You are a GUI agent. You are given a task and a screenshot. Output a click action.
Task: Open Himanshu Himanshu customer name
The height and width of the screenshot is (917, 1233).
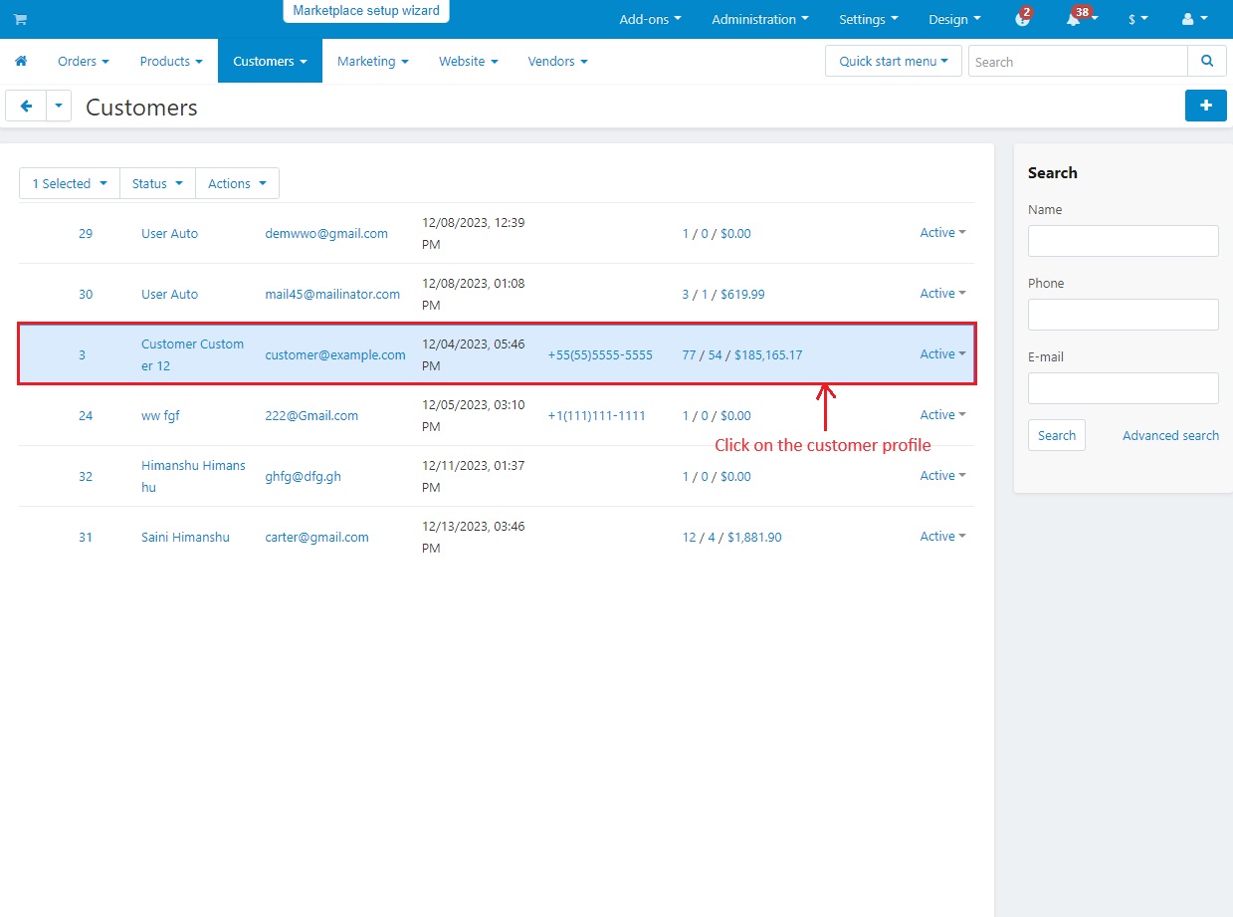tap(193, 476)
